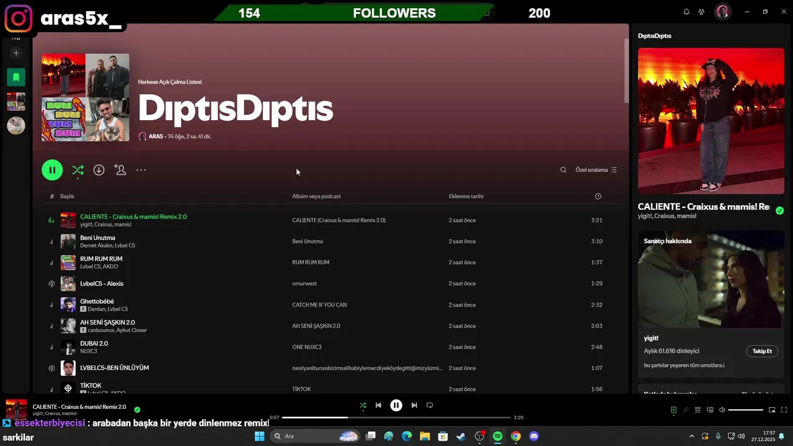The image size is (793, 446).
Task: Open the Özel sıralama sort dropdown
Action: pos(596,170)
